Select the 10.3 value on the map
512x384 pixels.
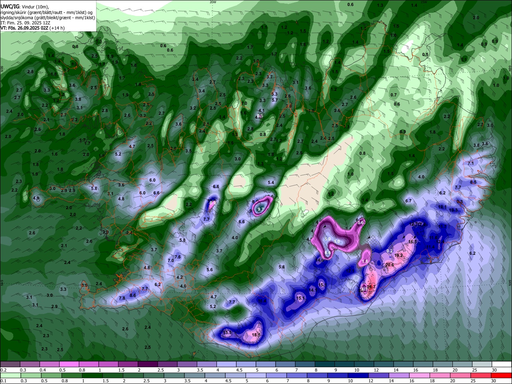453,210
